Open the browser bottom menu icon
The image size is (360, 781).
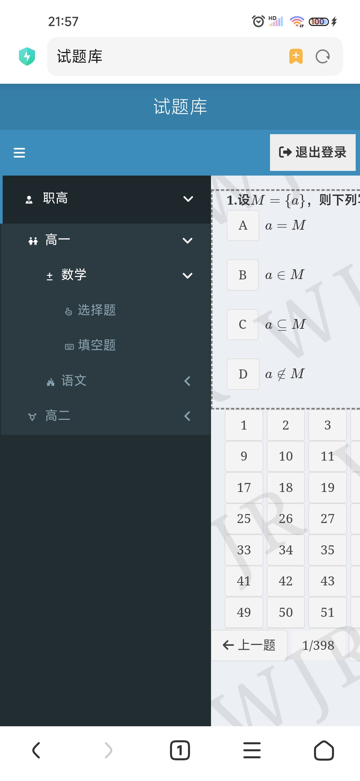coord(252,750)
